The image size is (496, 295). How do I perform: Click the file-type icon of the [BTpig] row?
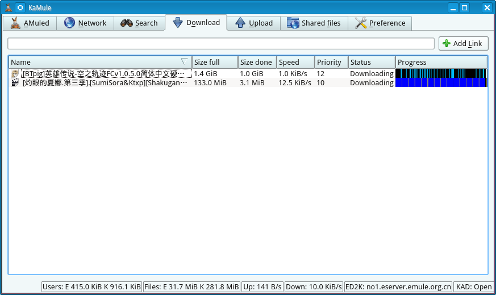pos(15,74)
